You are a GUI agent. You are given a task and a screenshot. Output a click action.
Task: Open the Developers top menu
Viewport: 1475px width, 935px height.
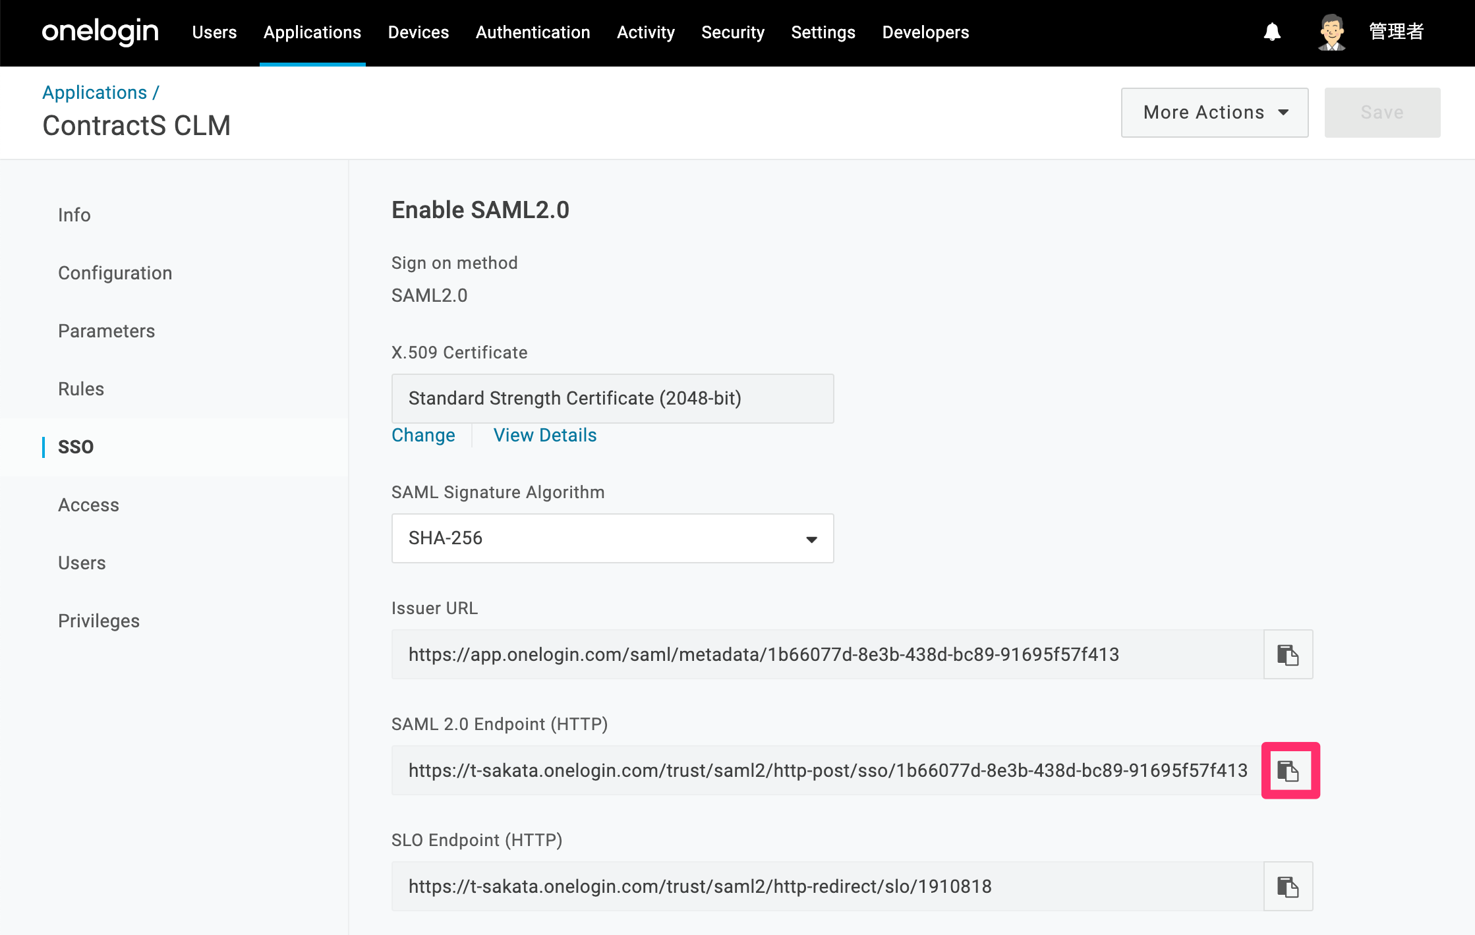pyautogui.click(x=925, y=32)
